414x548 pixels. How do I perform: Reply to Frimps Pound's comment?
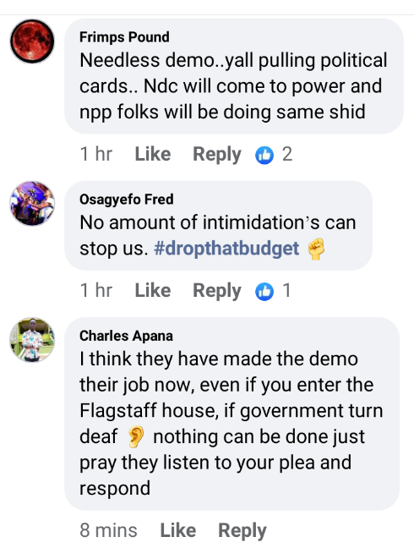(x=217, y=155)
